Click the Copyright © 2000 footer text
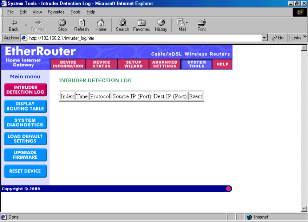 point(21,189)
